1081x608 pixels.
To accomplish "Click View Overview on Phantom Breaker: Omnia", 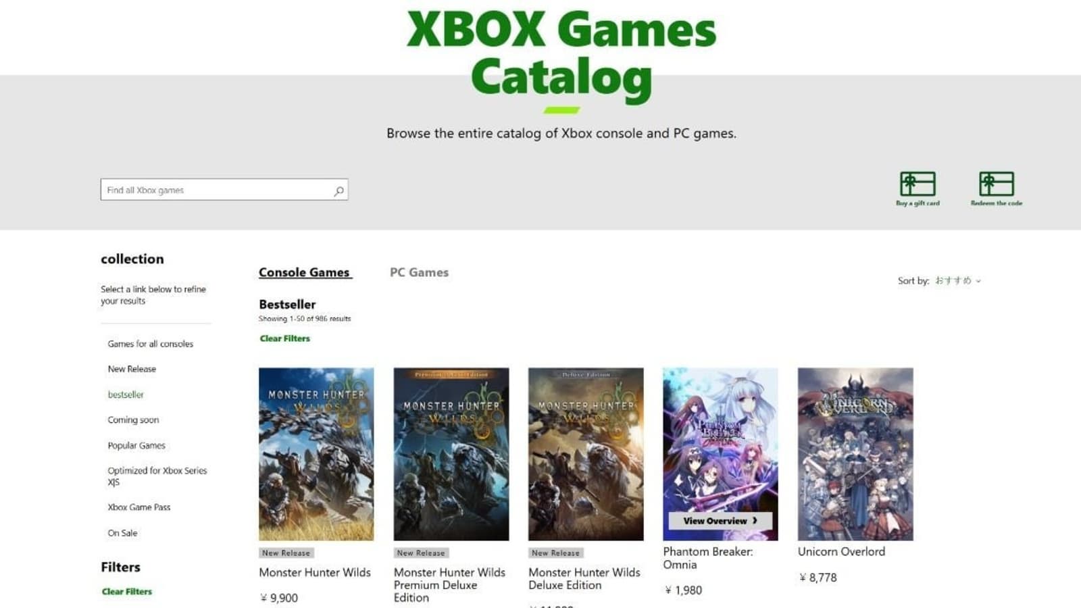I will (720, 521).
